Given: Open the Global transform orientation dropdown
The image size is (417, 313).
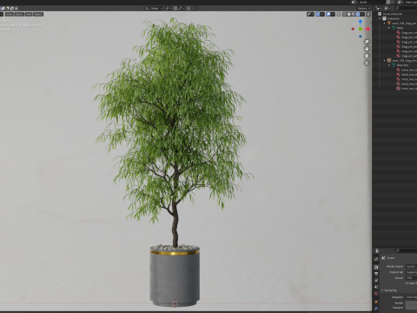Looking at the screenshot, I should tap(154, 9).
